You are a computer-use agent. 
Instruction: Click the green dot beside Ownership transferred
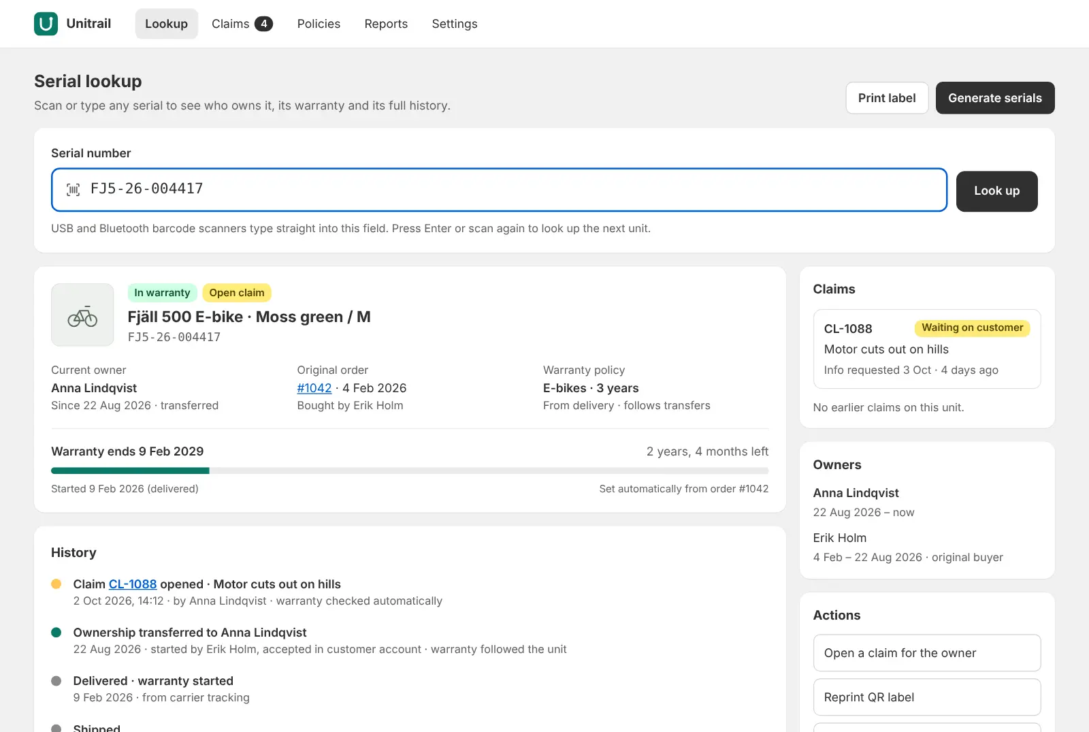(x=56, y=633)
